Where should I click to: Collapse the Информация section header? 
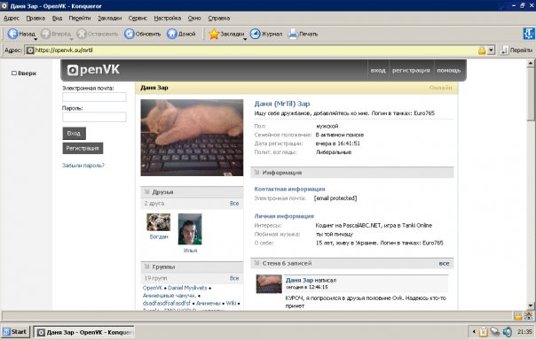point(352,173)
